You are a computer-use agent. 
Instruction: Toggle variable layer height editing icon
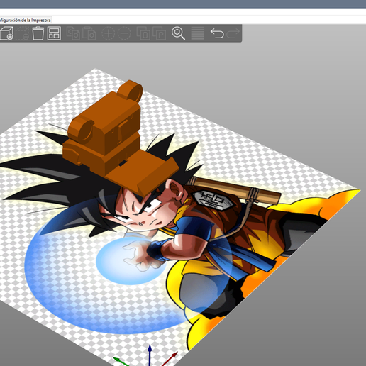tap(197, 33)
